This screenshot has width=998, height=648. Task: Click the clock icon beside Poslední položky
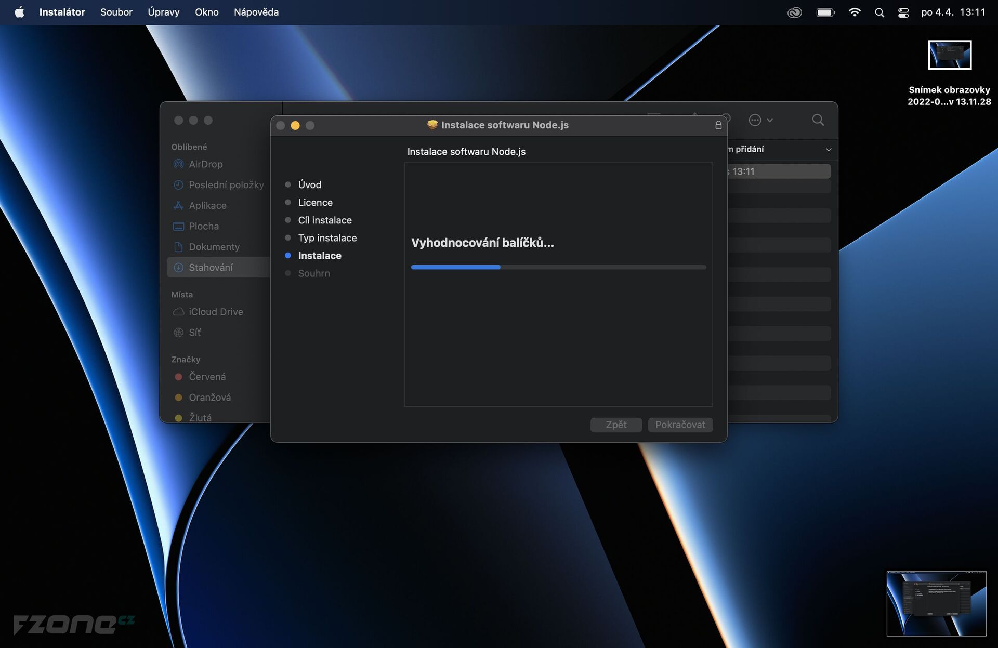click(x=178, y=184)
